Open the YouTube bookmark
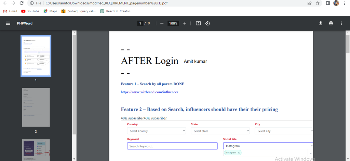This screenshot has width=350, height=161. [x=30, y=11]
